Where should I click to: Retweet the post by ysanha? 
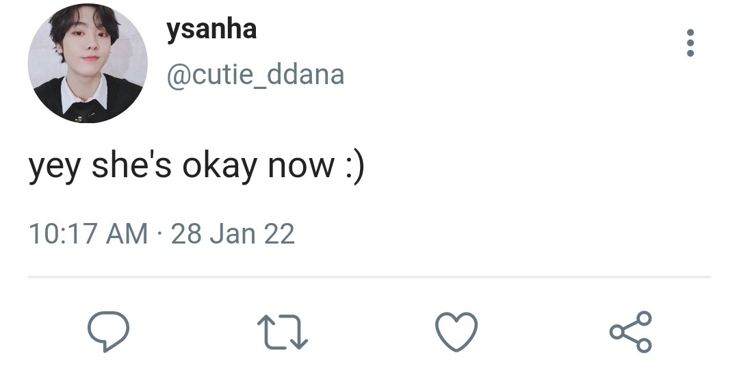pyautogui.click(x=282, y=332)
